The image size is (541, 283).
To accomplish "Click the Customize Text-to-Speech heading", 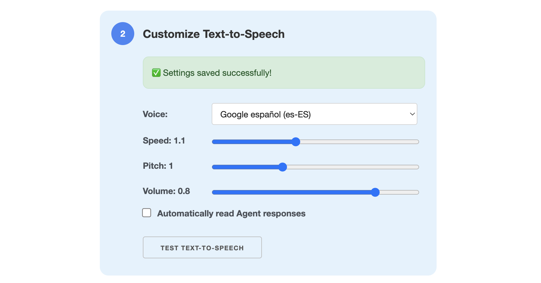I will pyautogui.click(x=213, y=34).
